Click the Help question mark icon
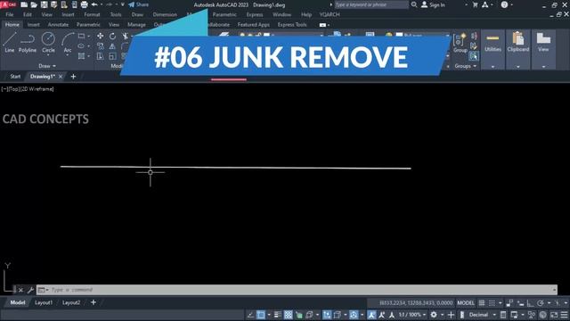The image size is (570, 321). pyautogui.click(x=504, y=4)
